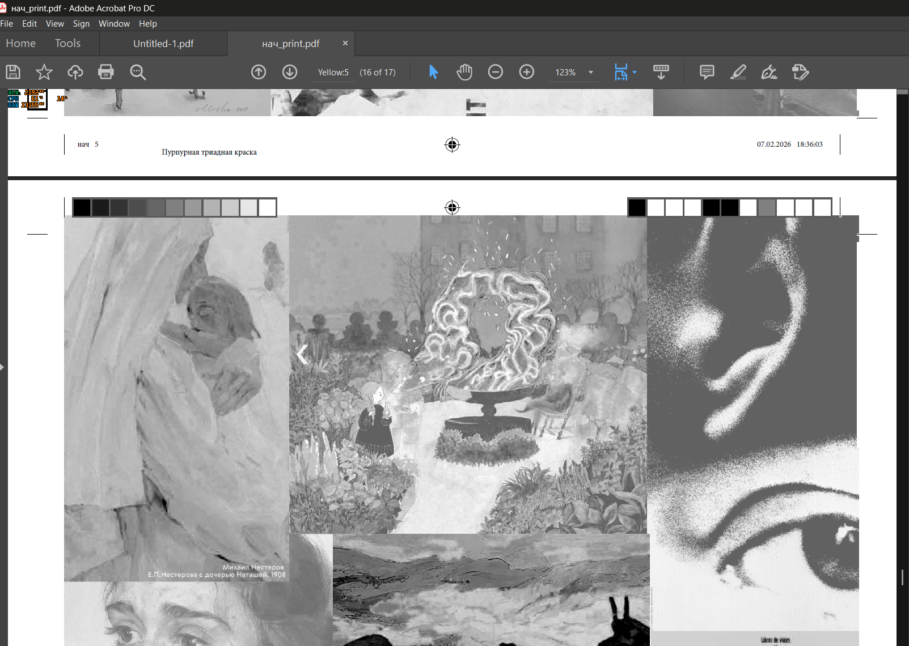This screenshot has height=646, width=909.
Task: Go to previous page arrow
Action: point(259,72)
